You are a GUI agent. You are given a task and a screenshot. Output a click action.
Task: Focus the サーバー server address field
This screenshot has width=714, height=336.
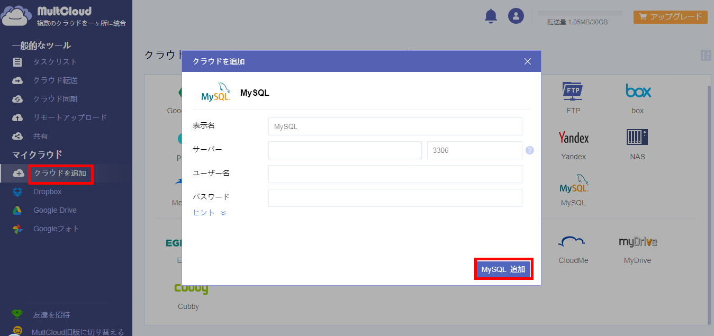(x=345, y=150)
